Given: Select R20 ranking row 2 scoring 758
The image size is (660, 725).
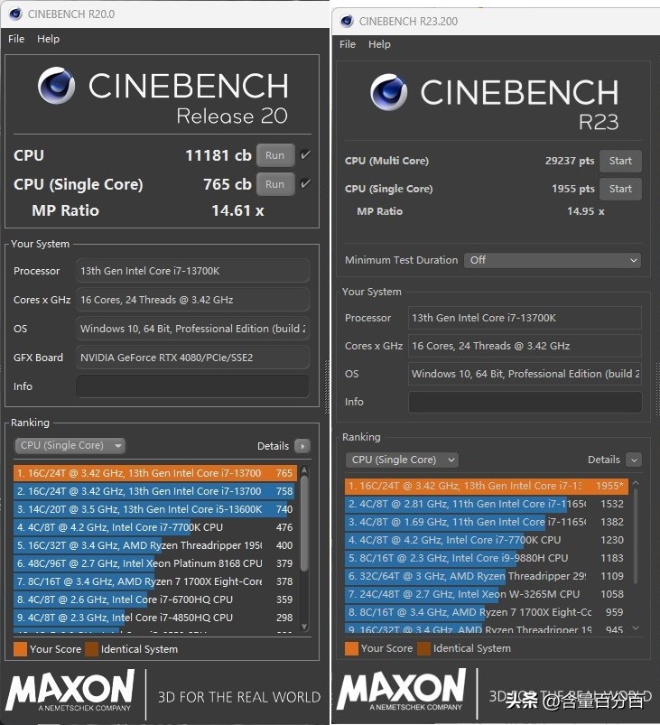Looking at the screenshot, I should coord(155,491).
